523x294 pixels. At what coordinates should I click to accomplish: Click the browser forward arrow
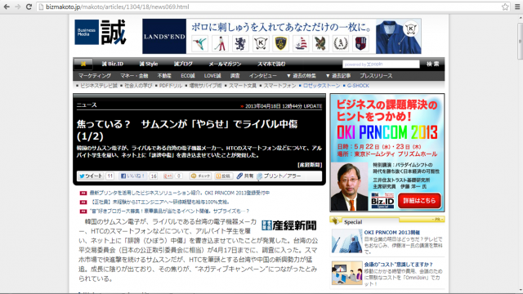pyautogui.click(x=18, y=7)
